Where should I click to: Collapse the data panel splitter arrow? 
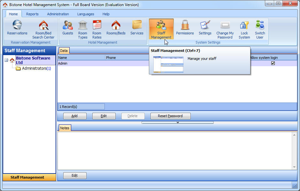pos(178,123)
